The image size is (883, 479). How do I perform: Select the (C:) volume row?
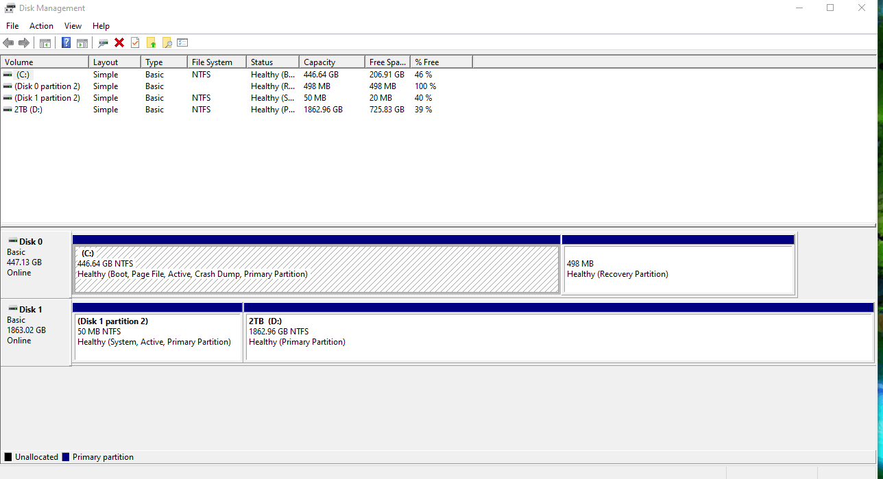click(237, 74)
